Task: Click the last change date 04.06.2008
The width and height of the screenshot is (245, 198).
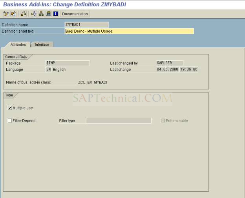Action: tap(167, 69)
